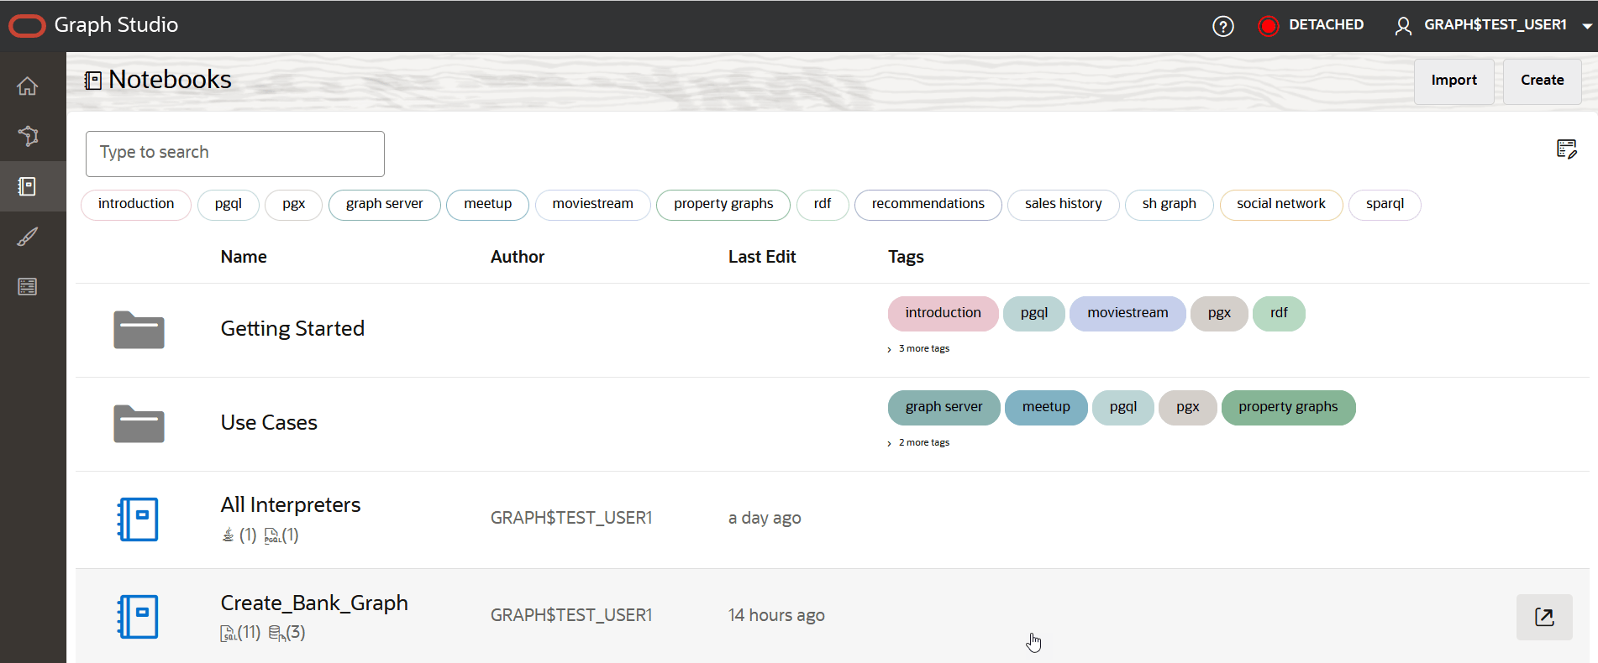This screenshot has width=1598, height=663.
Task: Click pgql tag in Use Cases row
Action: click(1123, 407)
